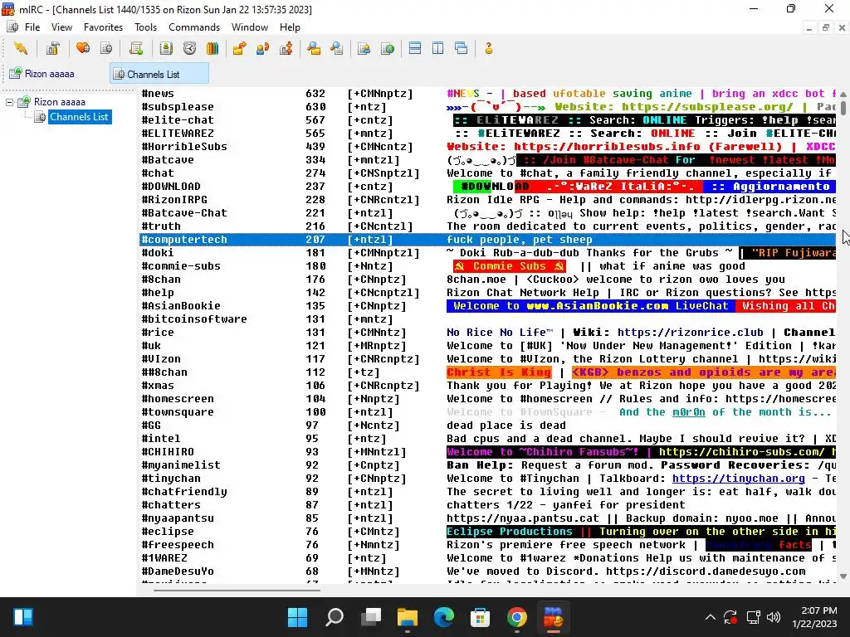The image size is (850, 637).
Task: Click the tinychan.org link in topic
Action: [738, 479]
